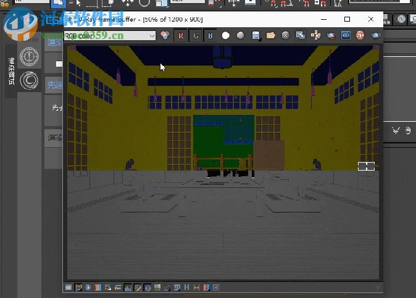Grab the frame buffer window resize grip
The image size is (416, 298).
(378, 287)
